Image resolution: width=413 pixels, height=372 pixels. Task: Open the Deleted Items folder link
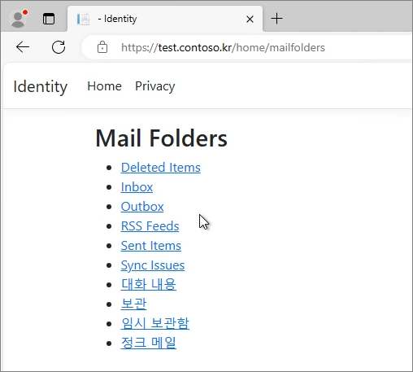[161, 168]
